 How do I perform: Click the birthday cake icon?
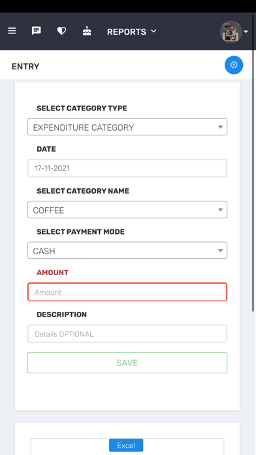click(87, 31)
